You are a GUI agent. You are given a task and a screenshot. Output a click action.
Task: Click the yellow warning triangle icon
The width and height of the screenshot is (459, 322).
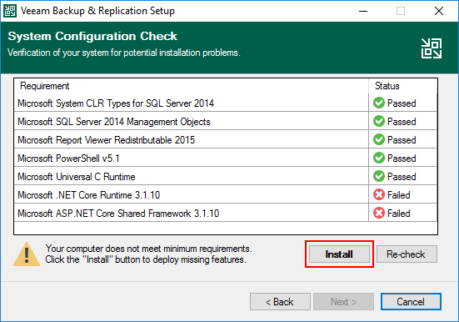click(x=27, y=254)
